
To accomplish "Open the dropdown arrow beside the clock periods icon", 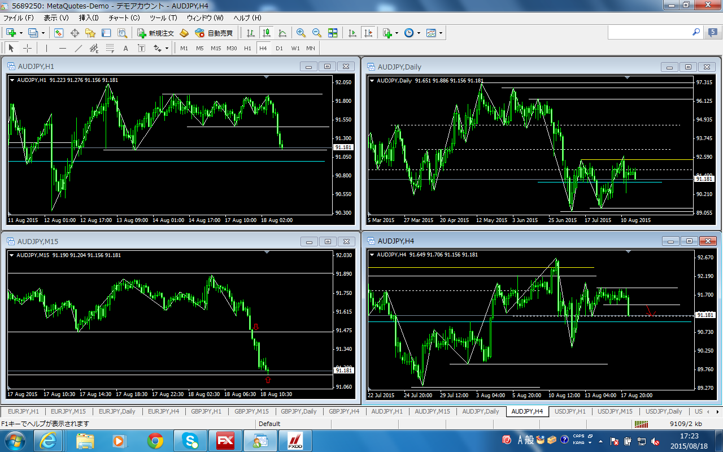I will point(419,33).
